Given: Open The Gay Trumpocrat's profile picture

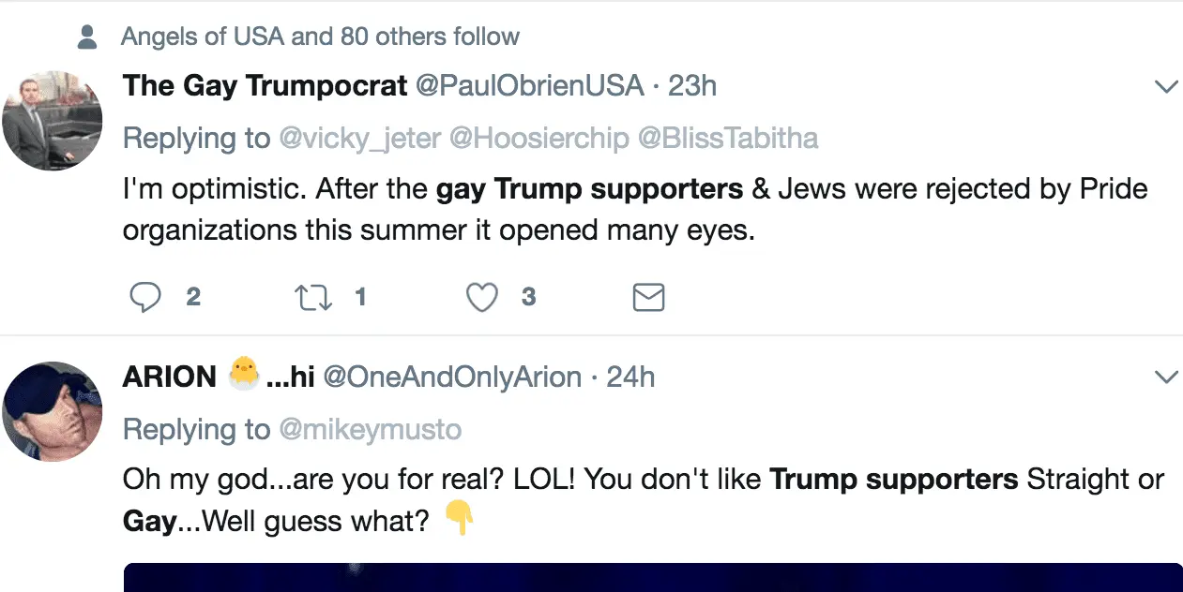Looking at the screenshot, I should click(52, 120).
